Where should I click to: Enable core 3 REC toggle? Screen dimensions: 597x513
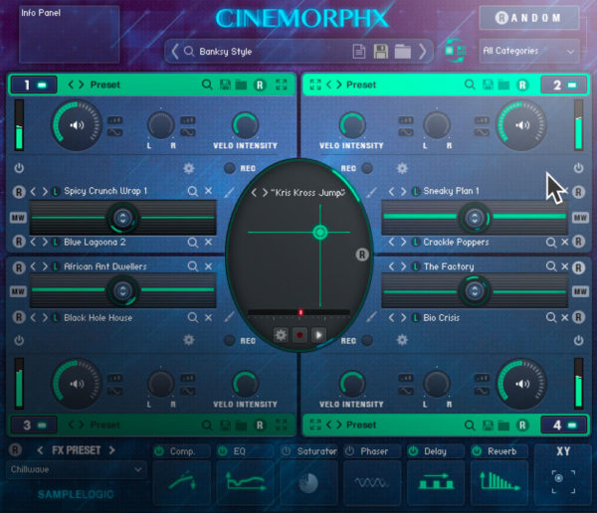point(230,341)
